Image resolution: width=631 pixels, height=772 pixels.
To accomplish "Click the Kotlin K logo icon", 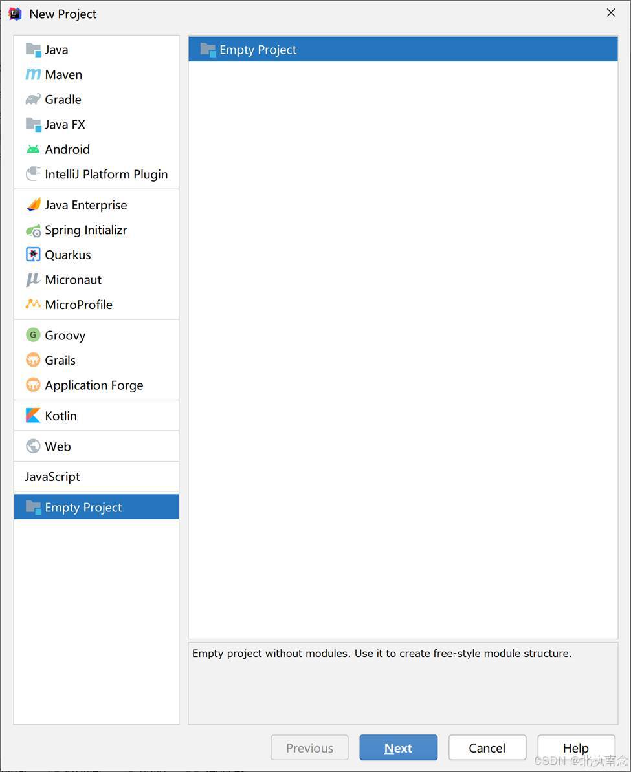I will (x=33, y=416).
